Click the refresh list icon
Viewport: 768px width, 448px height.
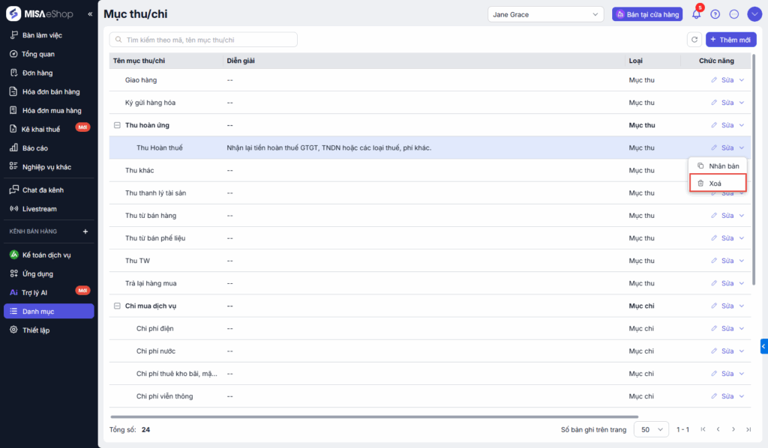[x=694, y=40]
